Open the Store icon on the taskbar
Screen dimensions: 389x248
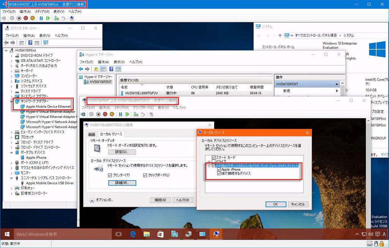pos(161,234)
